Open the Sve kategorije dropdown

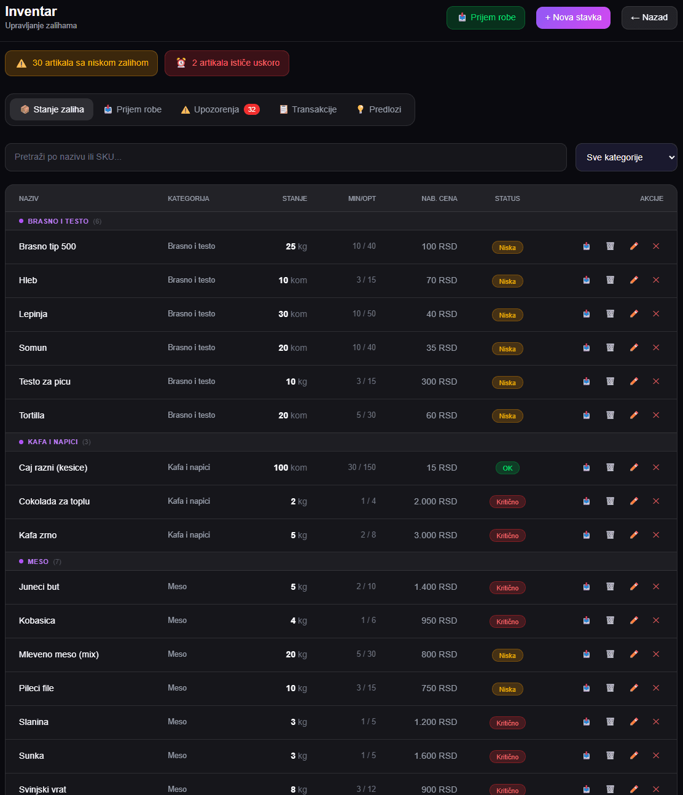626,157
